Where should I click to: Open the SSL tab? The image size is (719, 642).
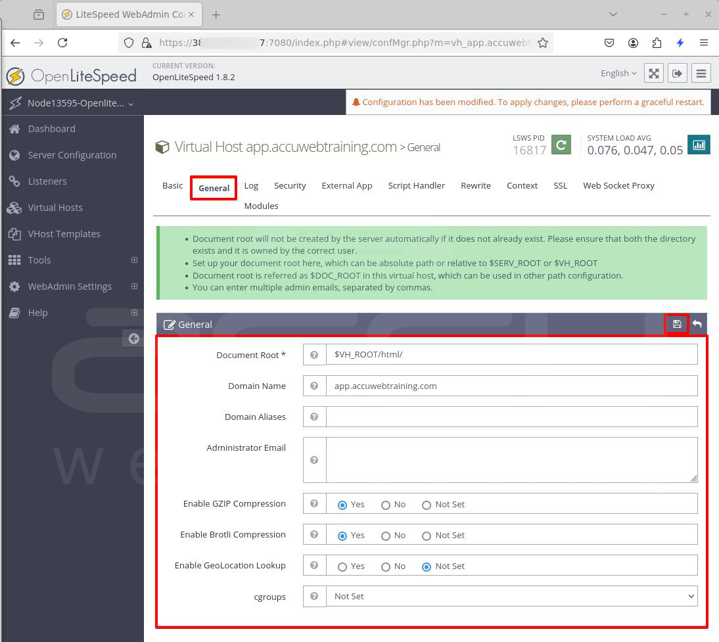pos(561,186)
